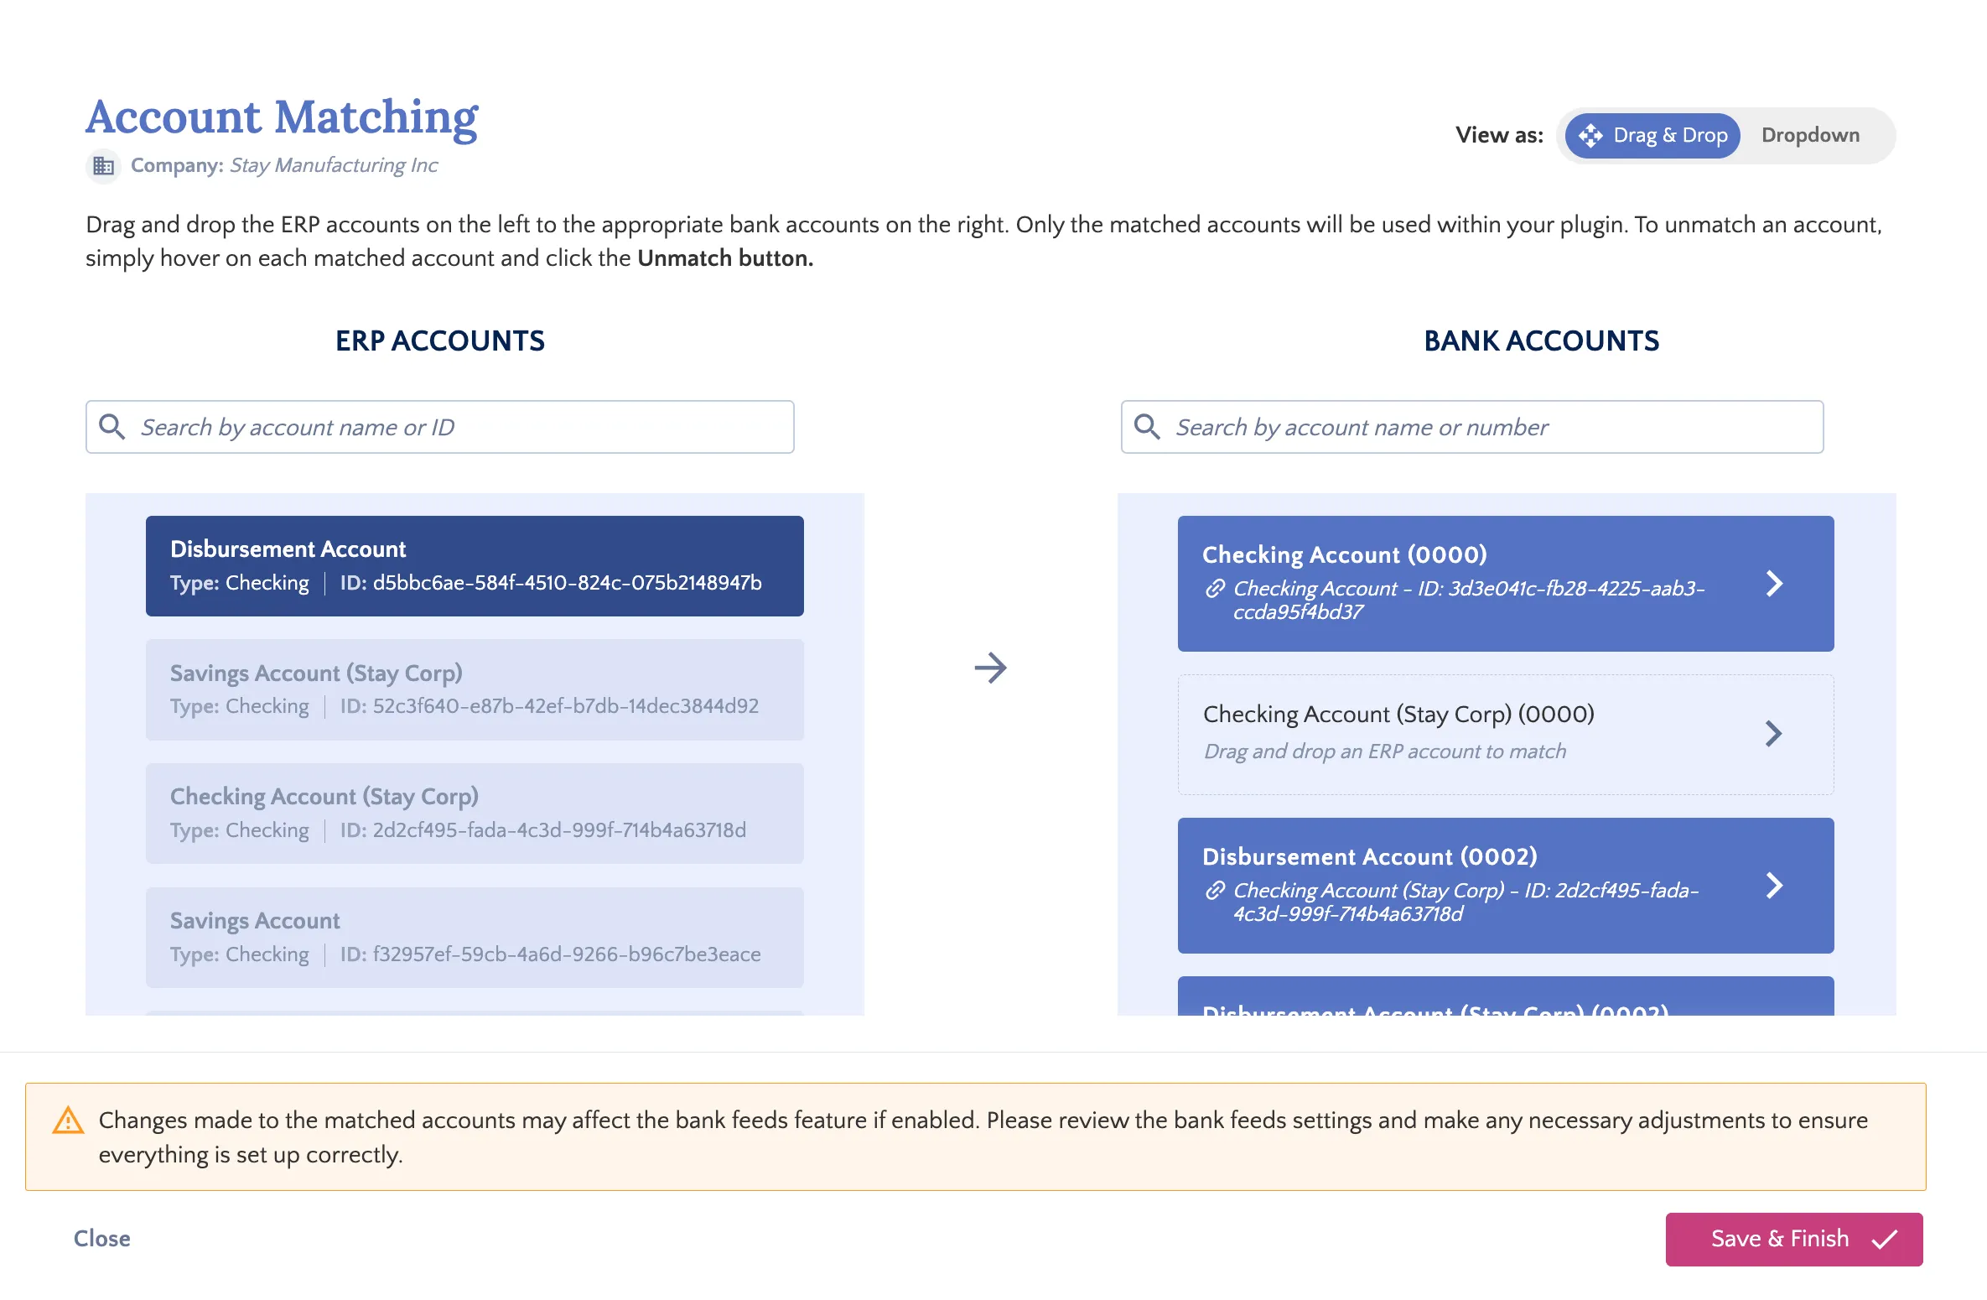1987x1300 pixels.
Task: Click the unmatched Checking Account (Stay Corp) (0000) slot
Action: [x=1505, y=735]
